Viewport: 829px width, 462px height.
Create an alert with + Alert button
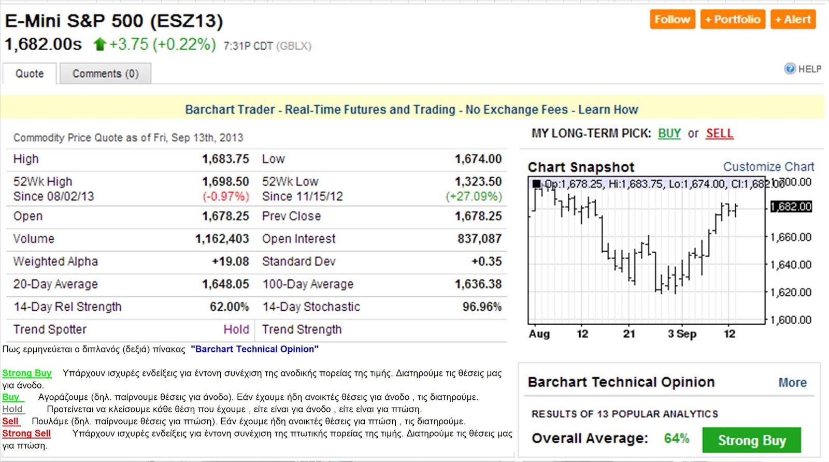pos(793,20)
